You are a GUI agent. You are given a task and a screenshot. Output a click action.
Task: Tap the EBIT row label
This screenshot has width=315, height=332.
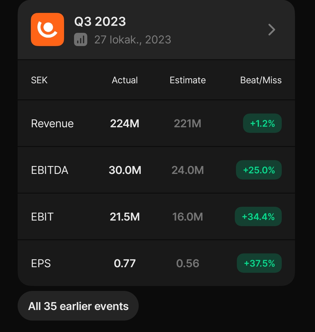tap(42, 217)
